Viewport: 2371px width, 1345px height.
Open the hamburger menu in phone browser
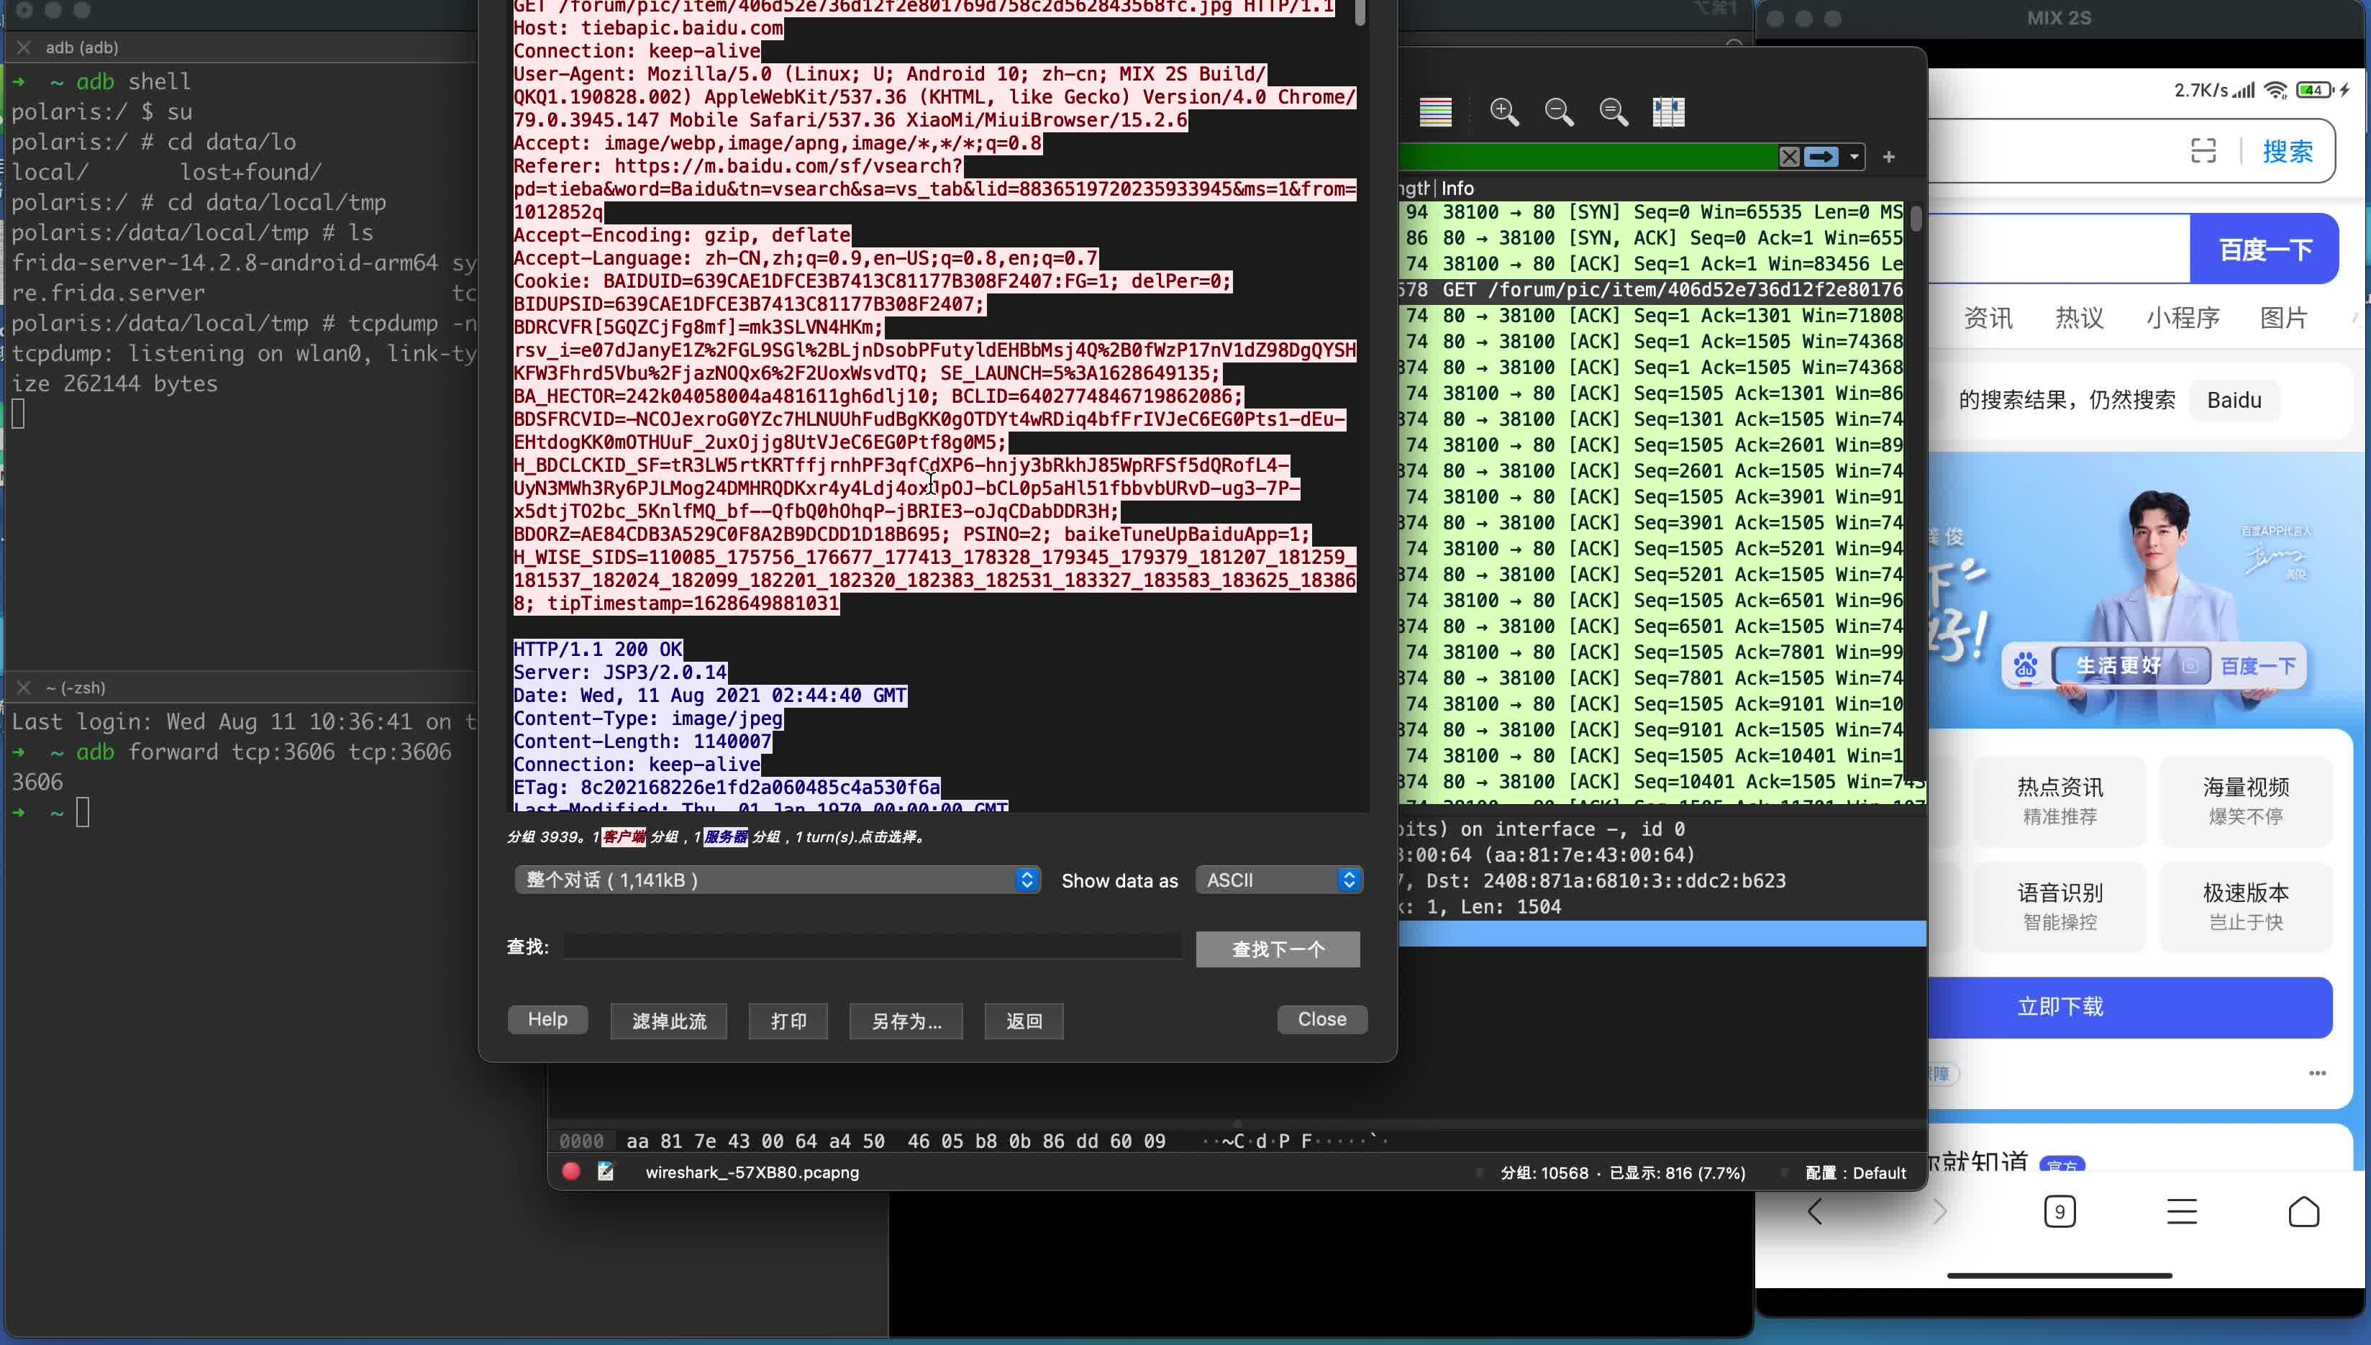(2182, 1211)
